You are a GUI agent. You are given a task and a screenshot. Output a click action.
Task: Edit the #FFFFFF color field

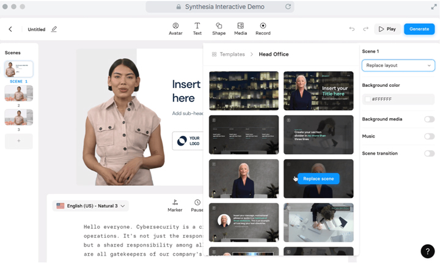click(398, 99)
